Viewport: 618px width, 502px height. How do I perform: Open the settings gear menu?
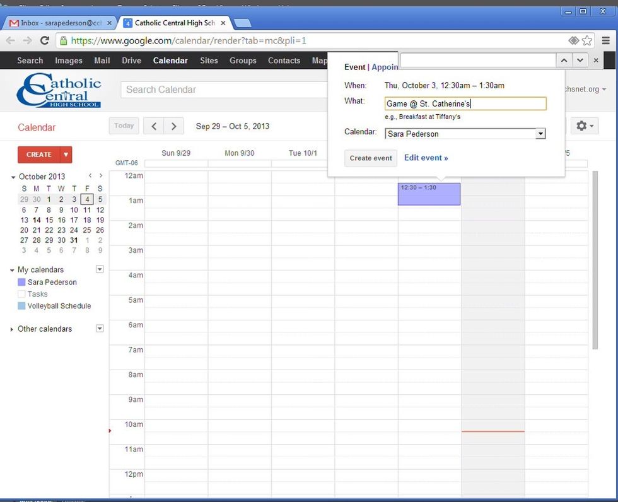click(x=583, y=126)
